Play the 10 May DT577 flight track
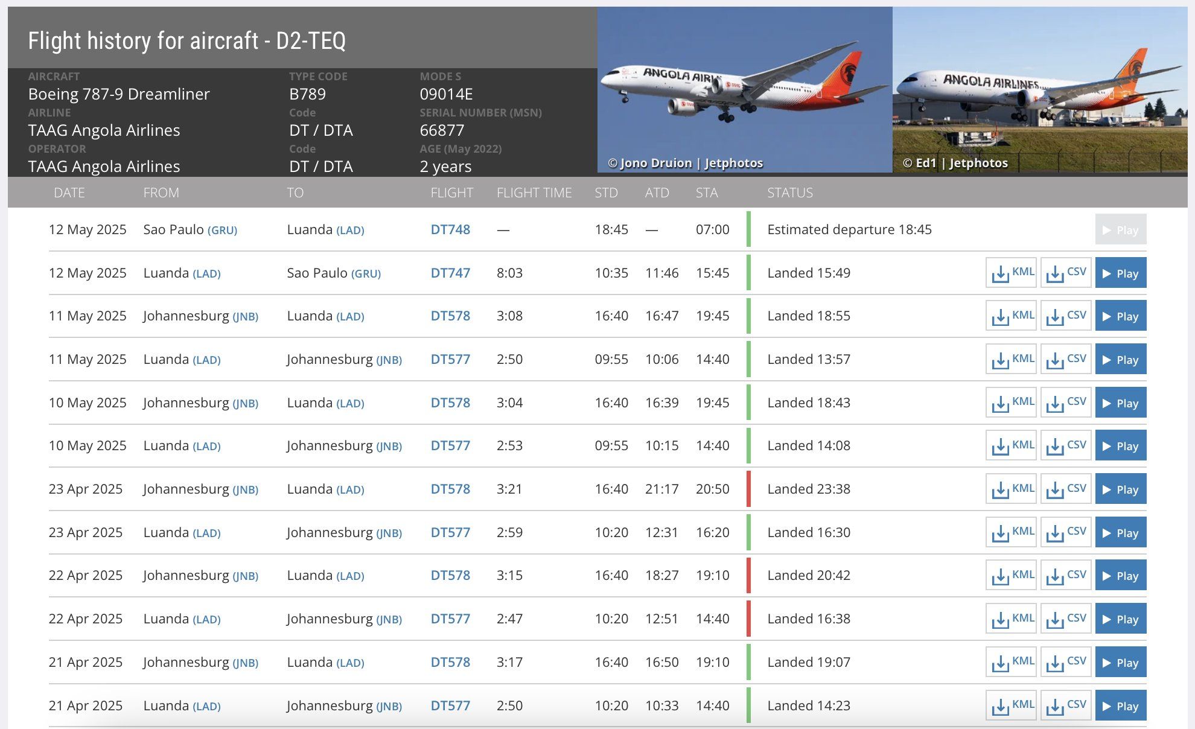The height and width of the screenshot is (729, 1195). point(1120,446)
